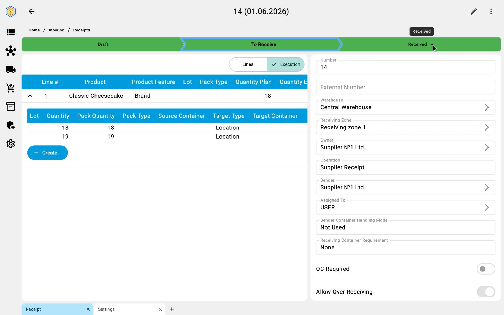Open the archive box sidebar icon
Viewport: 504px width, 315px height.
(11, 107)
